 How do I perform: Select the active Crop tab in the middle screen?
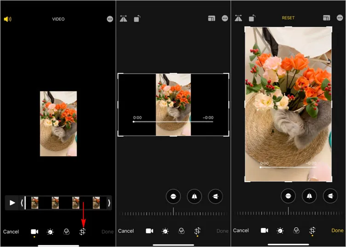pos(197,231)
